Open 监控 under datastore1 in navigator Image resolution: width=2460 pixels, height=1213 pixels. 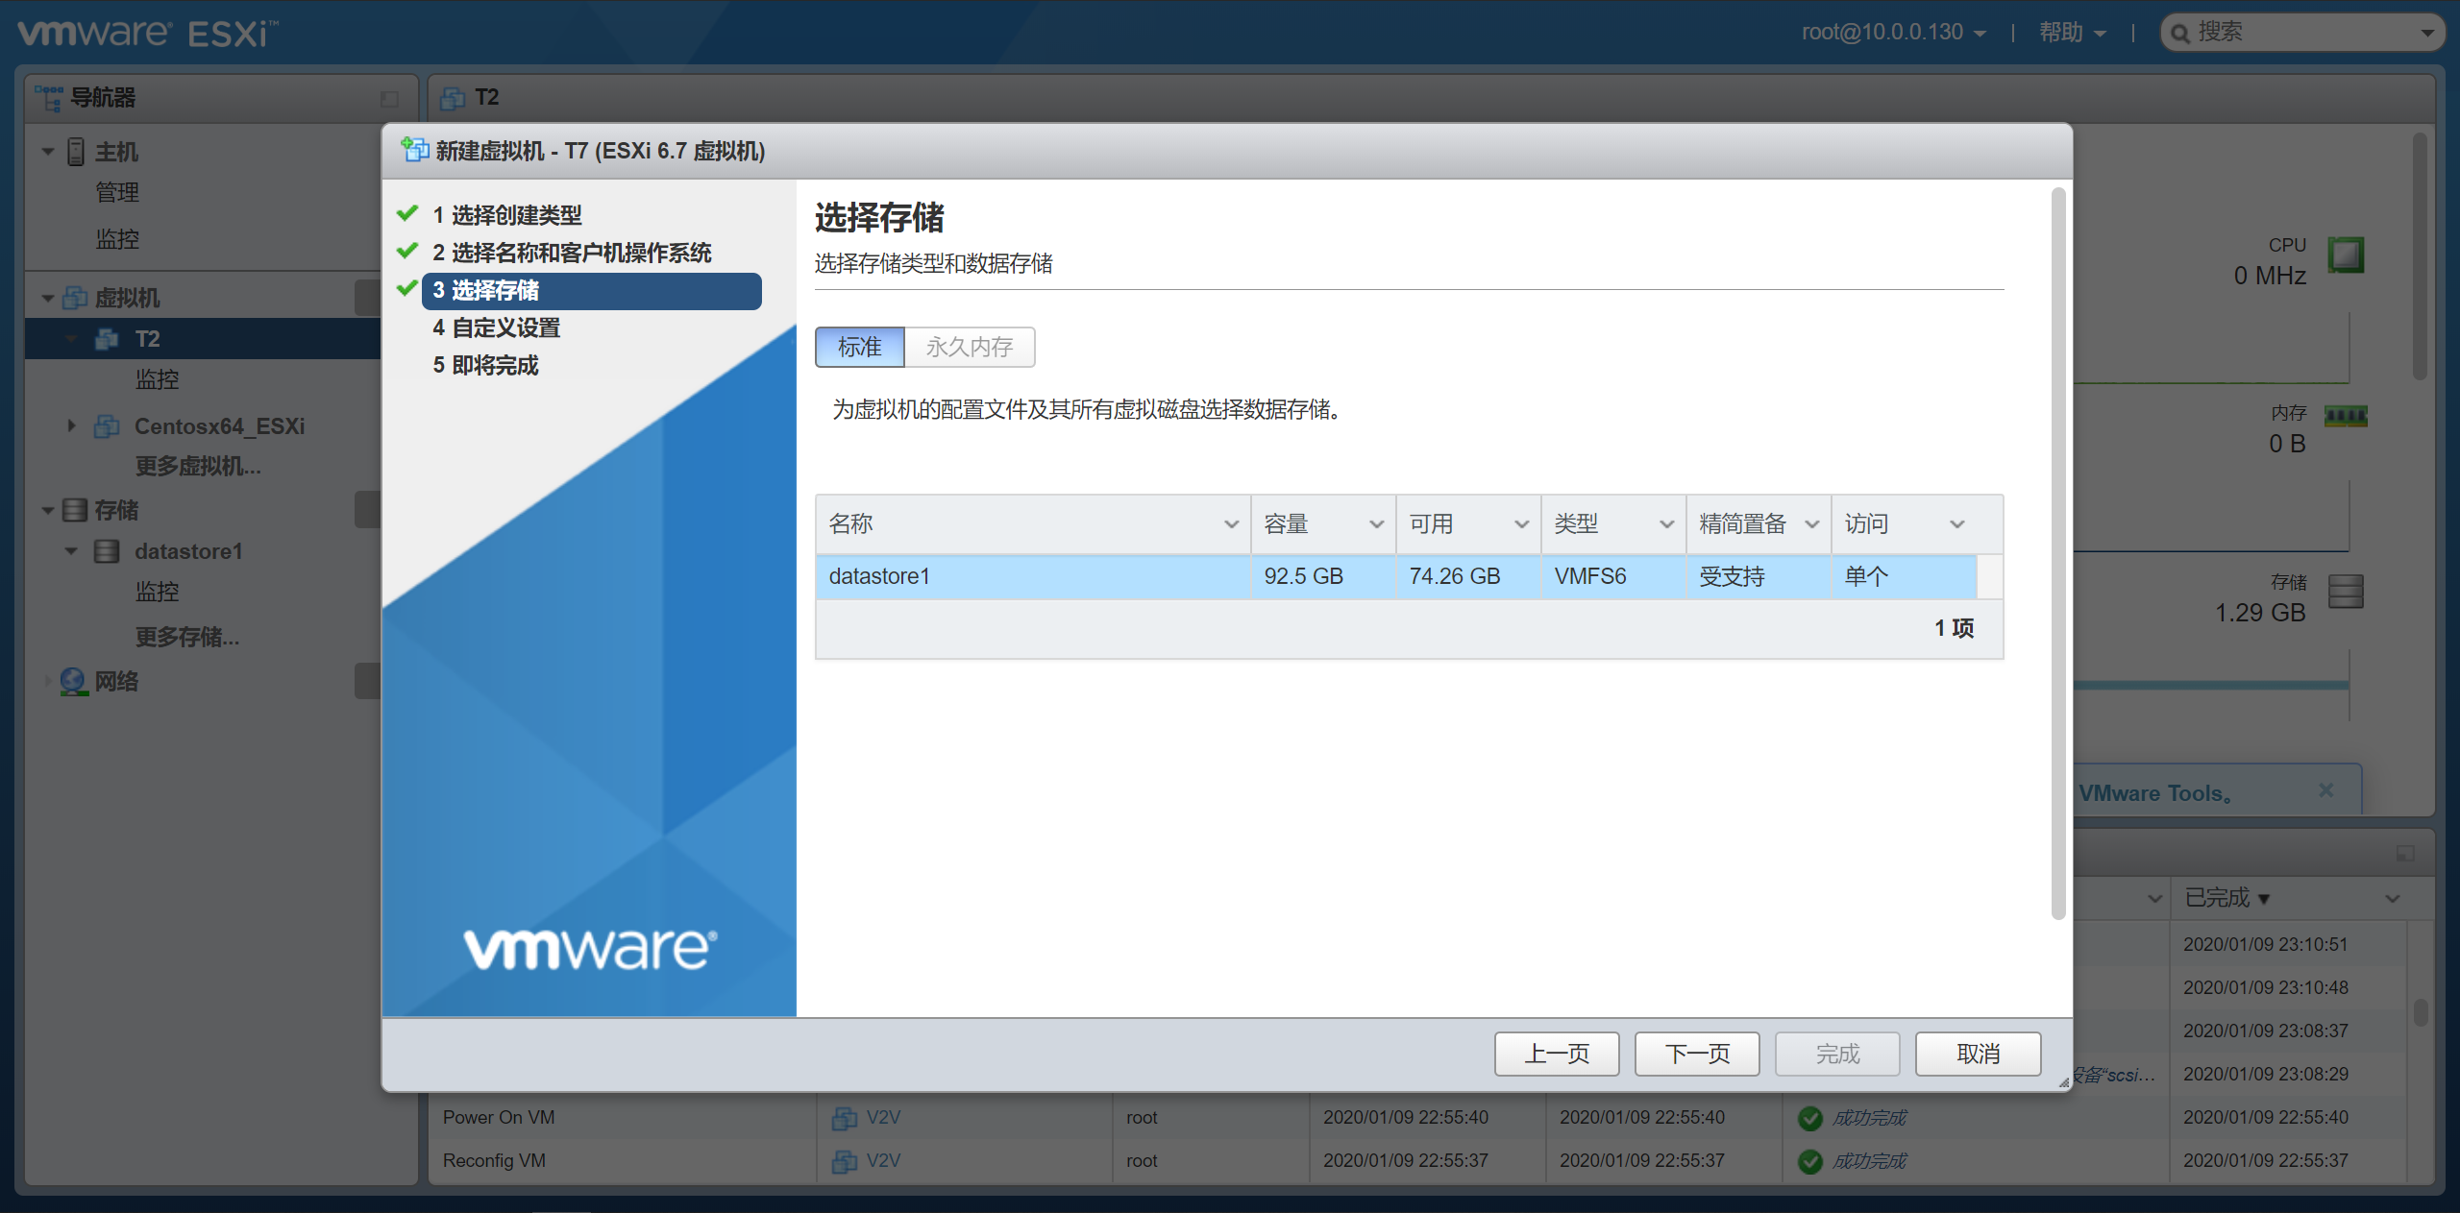(x=157, y=592)
